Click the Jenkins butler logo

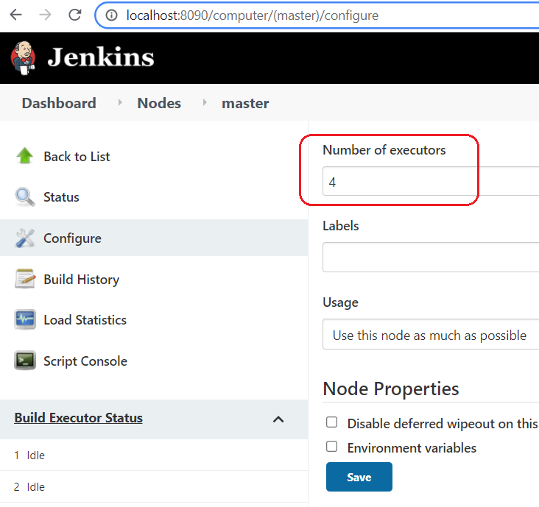23,57
